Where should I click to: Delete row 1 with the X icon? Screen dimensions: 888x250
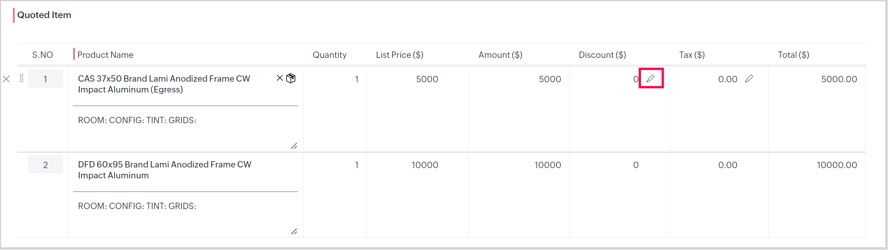click(x=6, y=79)
